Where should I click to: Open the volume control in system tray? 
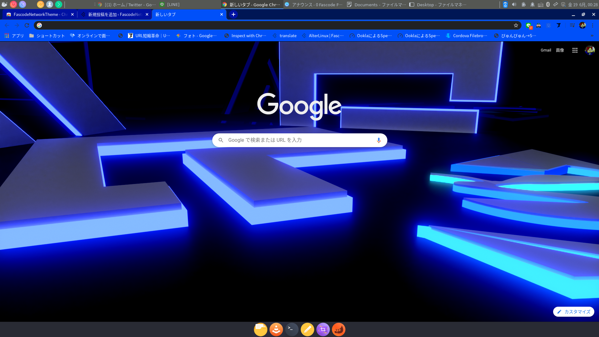(x=514, y=5)
